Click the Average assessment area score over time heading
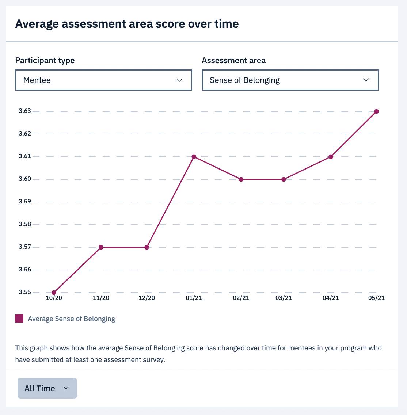This screenshot has height=415, width=407. tap(127, 24)
